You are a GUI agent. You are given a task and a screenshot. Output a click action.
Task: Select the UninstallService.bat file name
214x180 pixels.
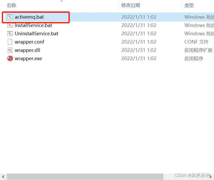point(37,34)
